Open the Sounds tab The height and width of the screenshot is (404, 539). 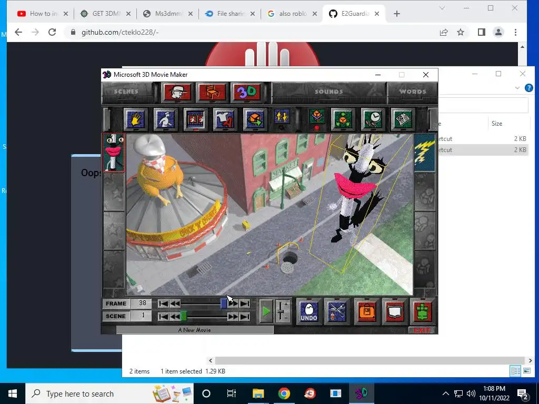329,92
